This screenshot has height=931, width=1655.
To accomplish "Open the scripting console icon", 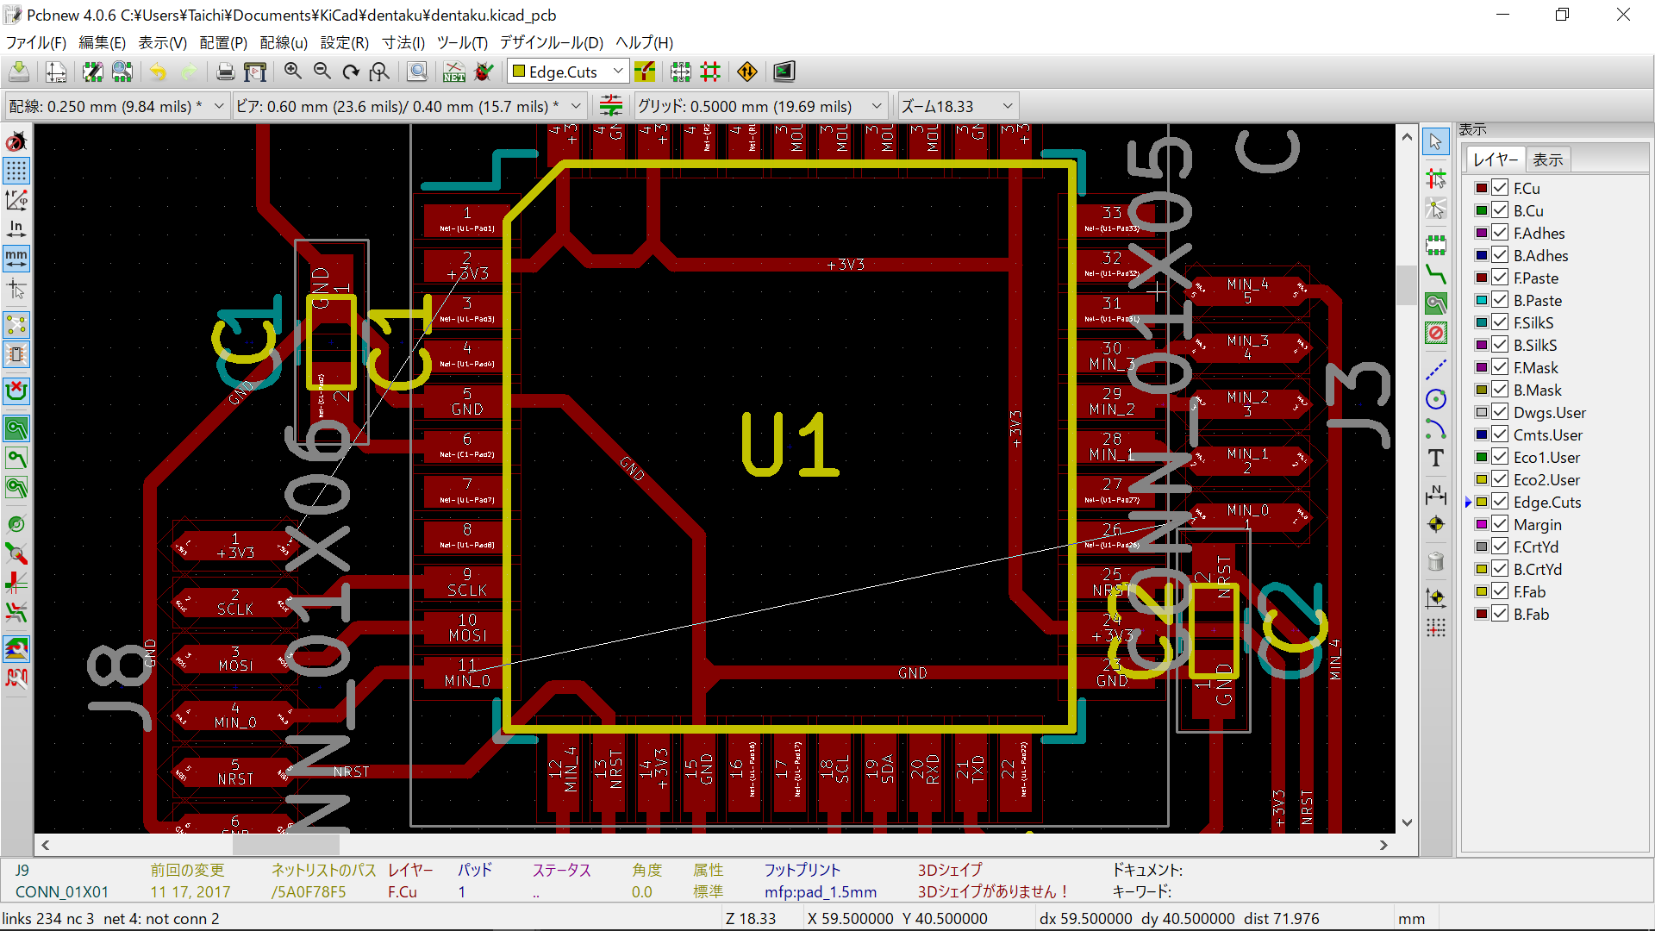I will 784,72.
